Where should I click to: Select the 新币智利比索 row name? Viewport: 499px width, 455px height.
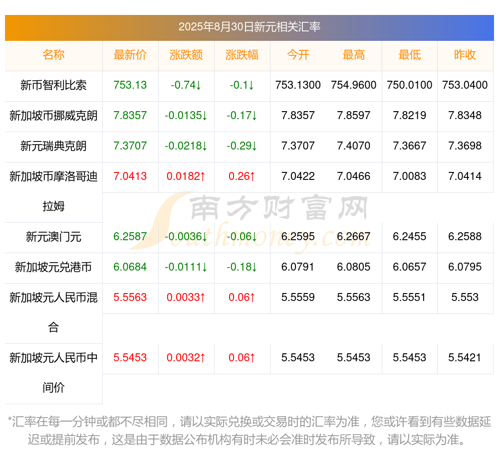point(53,85)
